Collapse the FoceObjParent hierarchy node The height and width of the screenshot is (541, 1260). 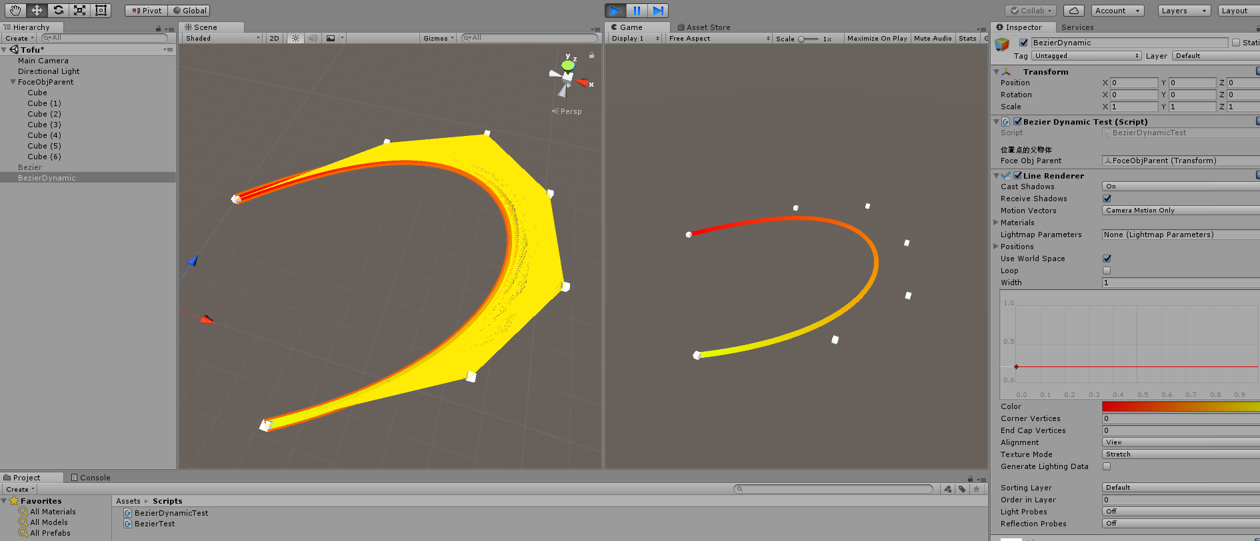(13, 82)
